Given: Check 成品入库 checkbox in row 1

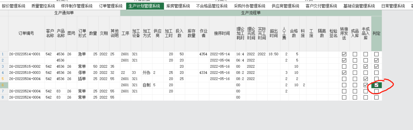Looking at the screenshot, I should pyautogui.click(x=355, y=54).
